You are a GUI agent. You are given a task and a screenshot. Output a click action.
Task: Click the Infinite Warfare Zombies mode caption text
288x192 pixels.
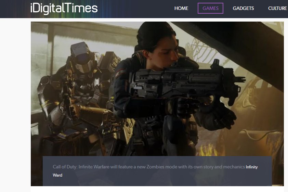(x=149, y=167)
